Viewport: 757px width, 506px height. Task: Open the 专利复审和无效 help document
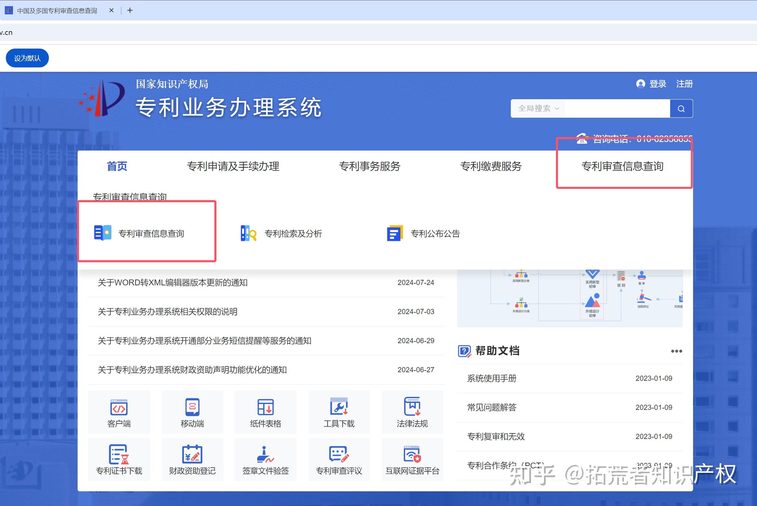click(x=496, y=437)
